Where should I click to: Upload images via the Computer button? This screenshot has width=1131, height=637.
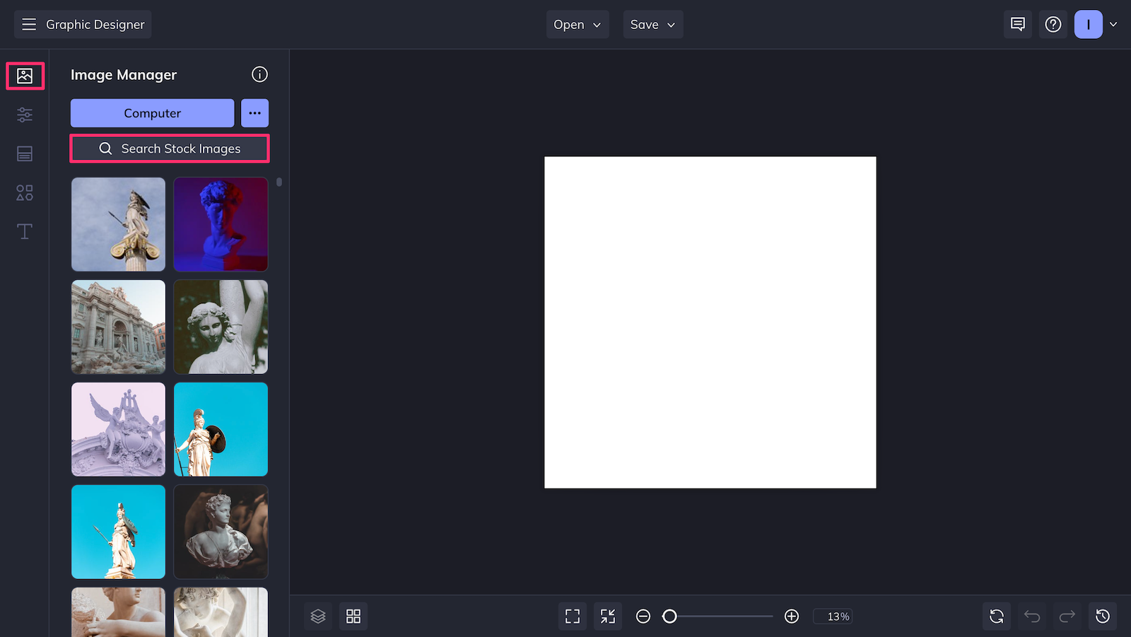(152, 113)
